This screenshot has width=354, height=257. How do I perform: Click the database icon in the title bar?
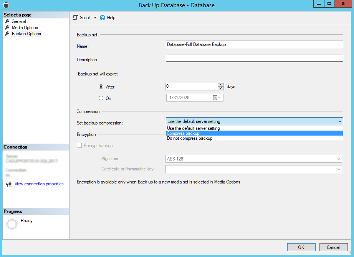click(6, 5)
